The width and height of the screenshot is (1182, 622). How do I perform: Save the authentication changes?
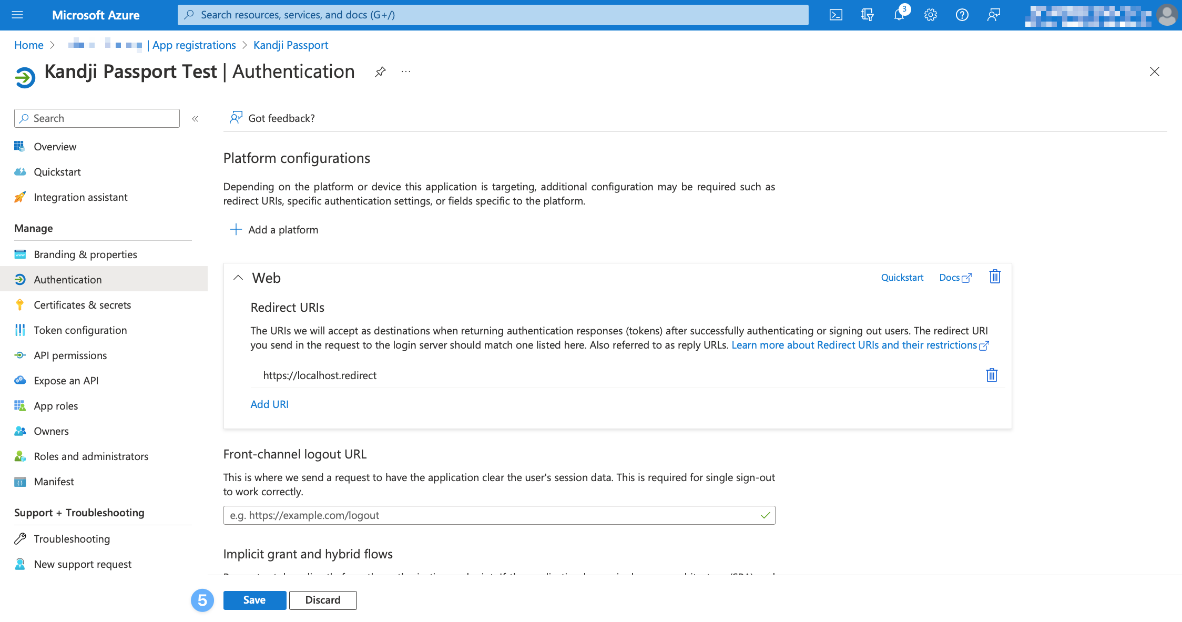tap(254, 600)
